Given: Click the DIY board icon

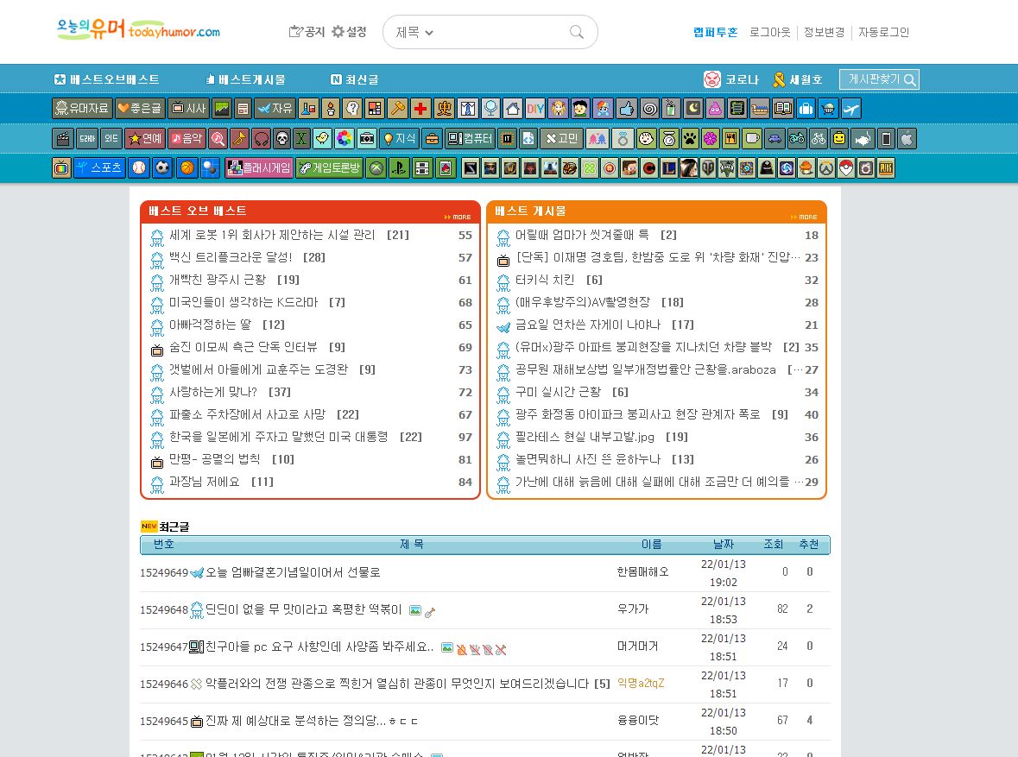Looking at the screenshot, I should 535,109.
